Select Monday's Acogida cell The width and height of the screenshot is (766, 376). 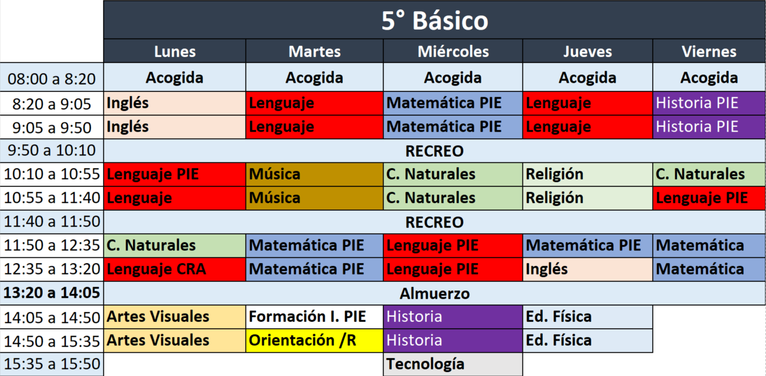click(x=175, y=78)
